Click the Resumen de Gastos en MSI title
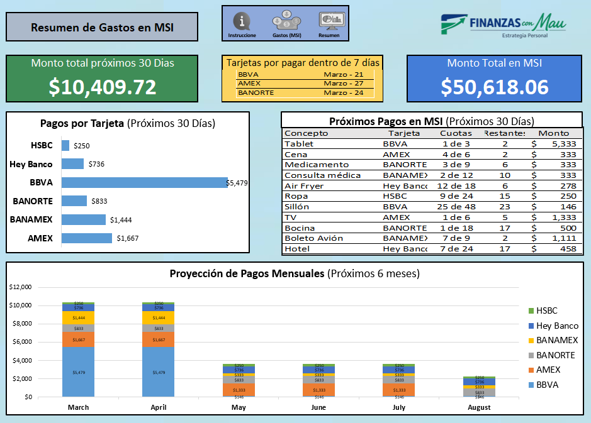 click(101, 27)
